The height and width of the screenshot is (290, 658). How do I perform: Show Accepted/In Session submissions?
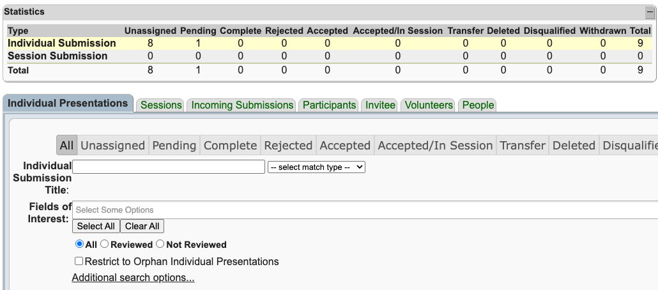click(x=435, y=146)
